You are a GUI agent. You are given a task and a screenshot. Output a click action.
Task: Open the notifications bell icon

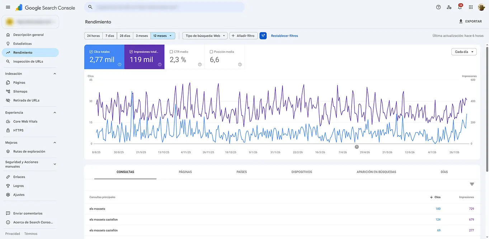click(x=460, y=7)
